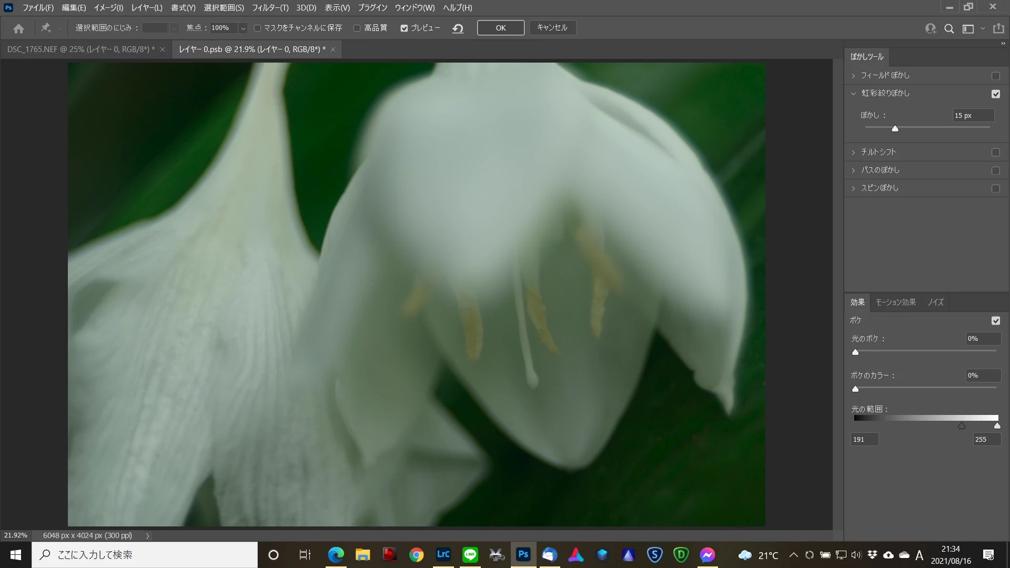
Task: Click the reset (undo arrow) icon
Action: [458, 28]
